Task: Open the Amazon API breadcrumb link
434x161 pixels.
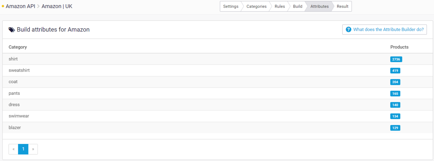Action: [20, 6]
